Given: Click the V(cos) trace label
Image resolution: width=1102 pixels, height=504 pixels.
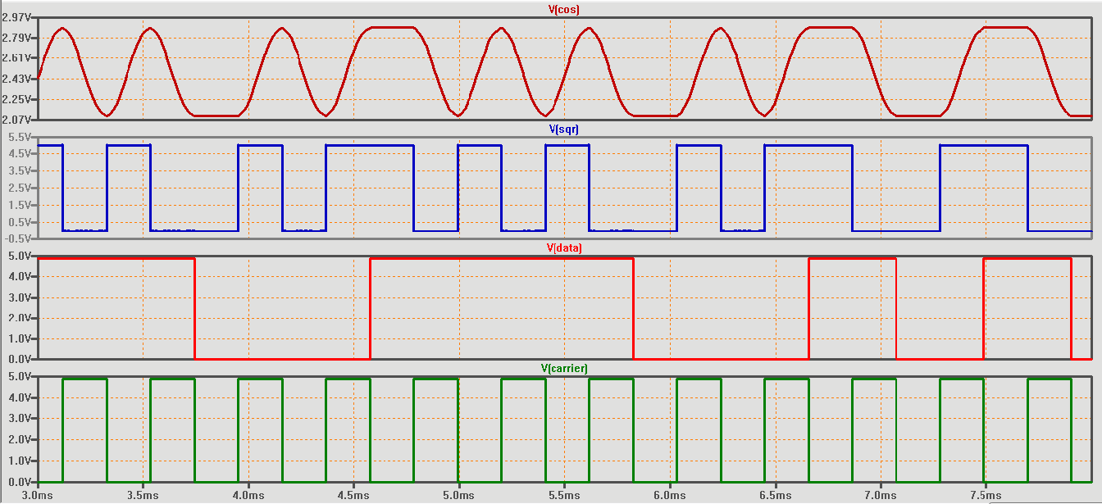Looking at the screenshot, I should [563, 10].
